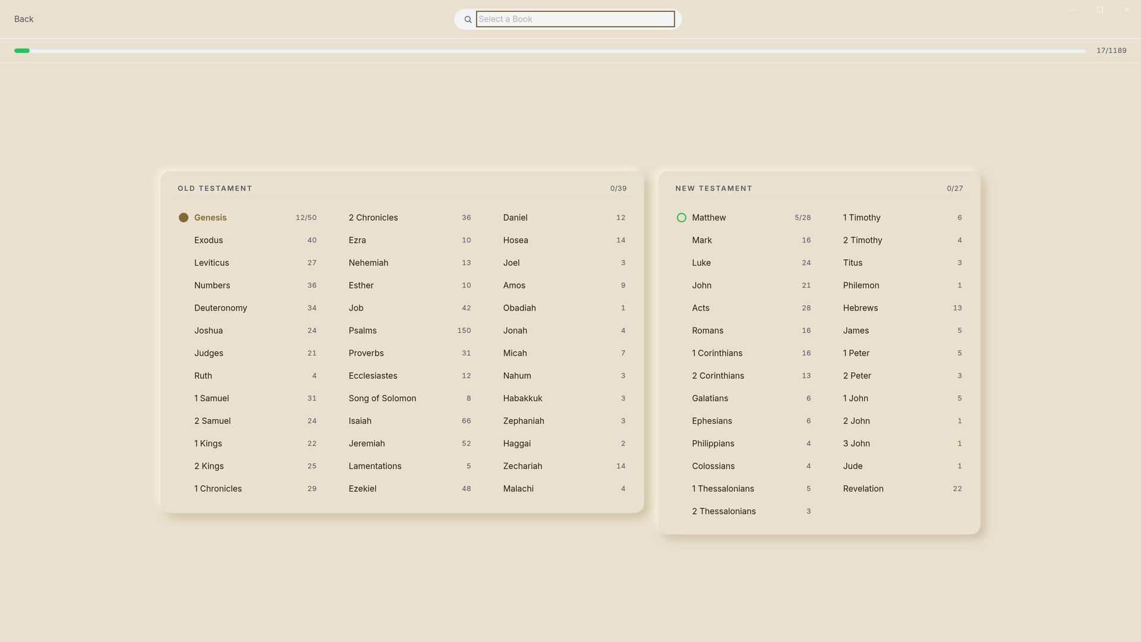Open Romans
1141x642 pixels.
point(743,331)
